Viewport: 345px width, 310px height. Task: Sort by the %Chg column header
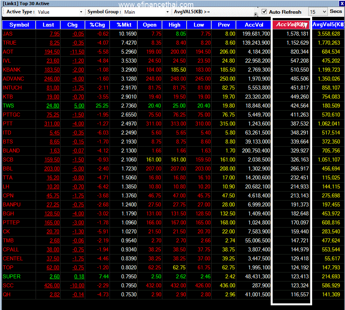tap(97, 25)
